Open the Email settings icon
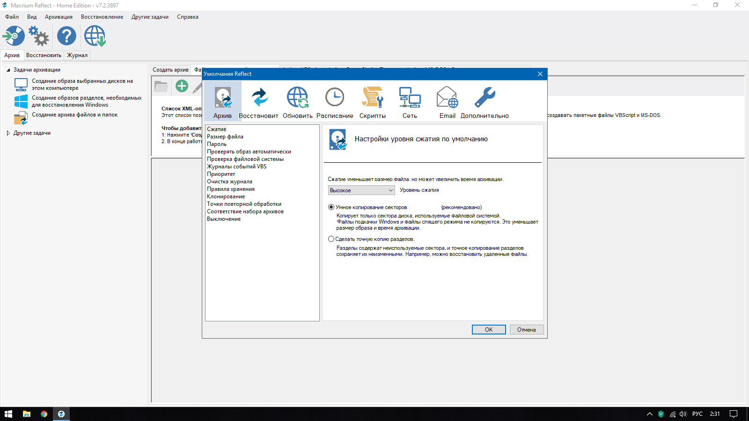Screen dimensions: 749x421 448,102
